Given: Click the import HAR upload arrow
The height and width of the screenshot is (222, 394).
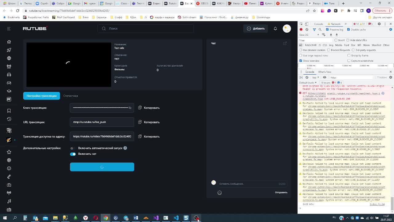Looking at the screenshot, I should pyautogui.click(x=331, y=35).
